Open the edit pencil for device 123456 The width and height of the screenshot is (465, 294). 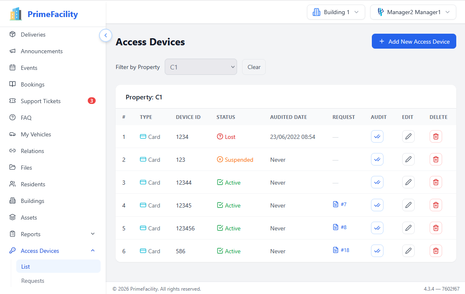[408, 228]
